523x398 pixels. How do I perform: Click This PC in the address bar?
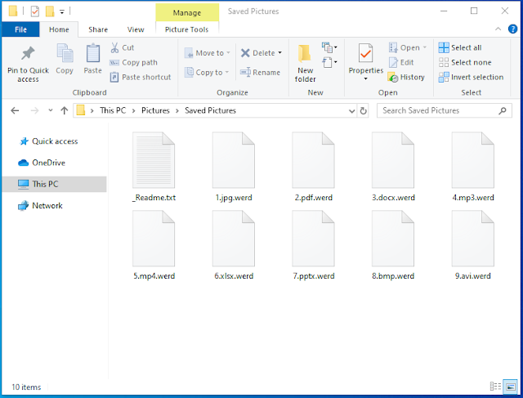point(113,110)
